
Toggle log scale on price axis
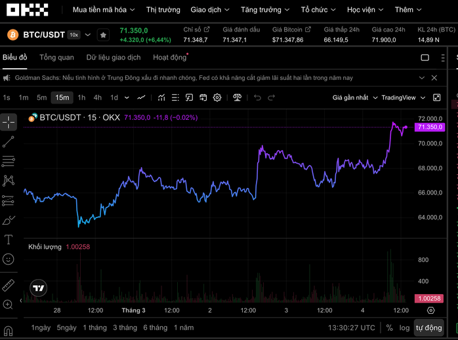[x=404, y=328]
